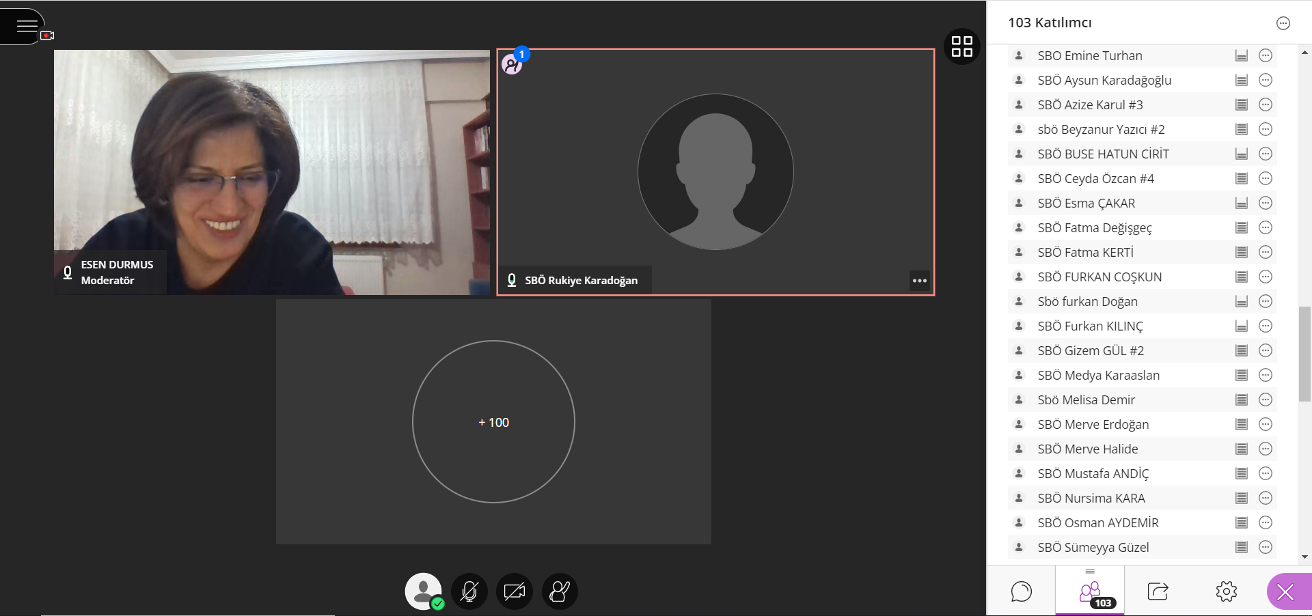This screenshot has height=616, width=1312.
Task: Open the session menu hamburger icon
Action: pyautogui.click(x=27, y=27)
